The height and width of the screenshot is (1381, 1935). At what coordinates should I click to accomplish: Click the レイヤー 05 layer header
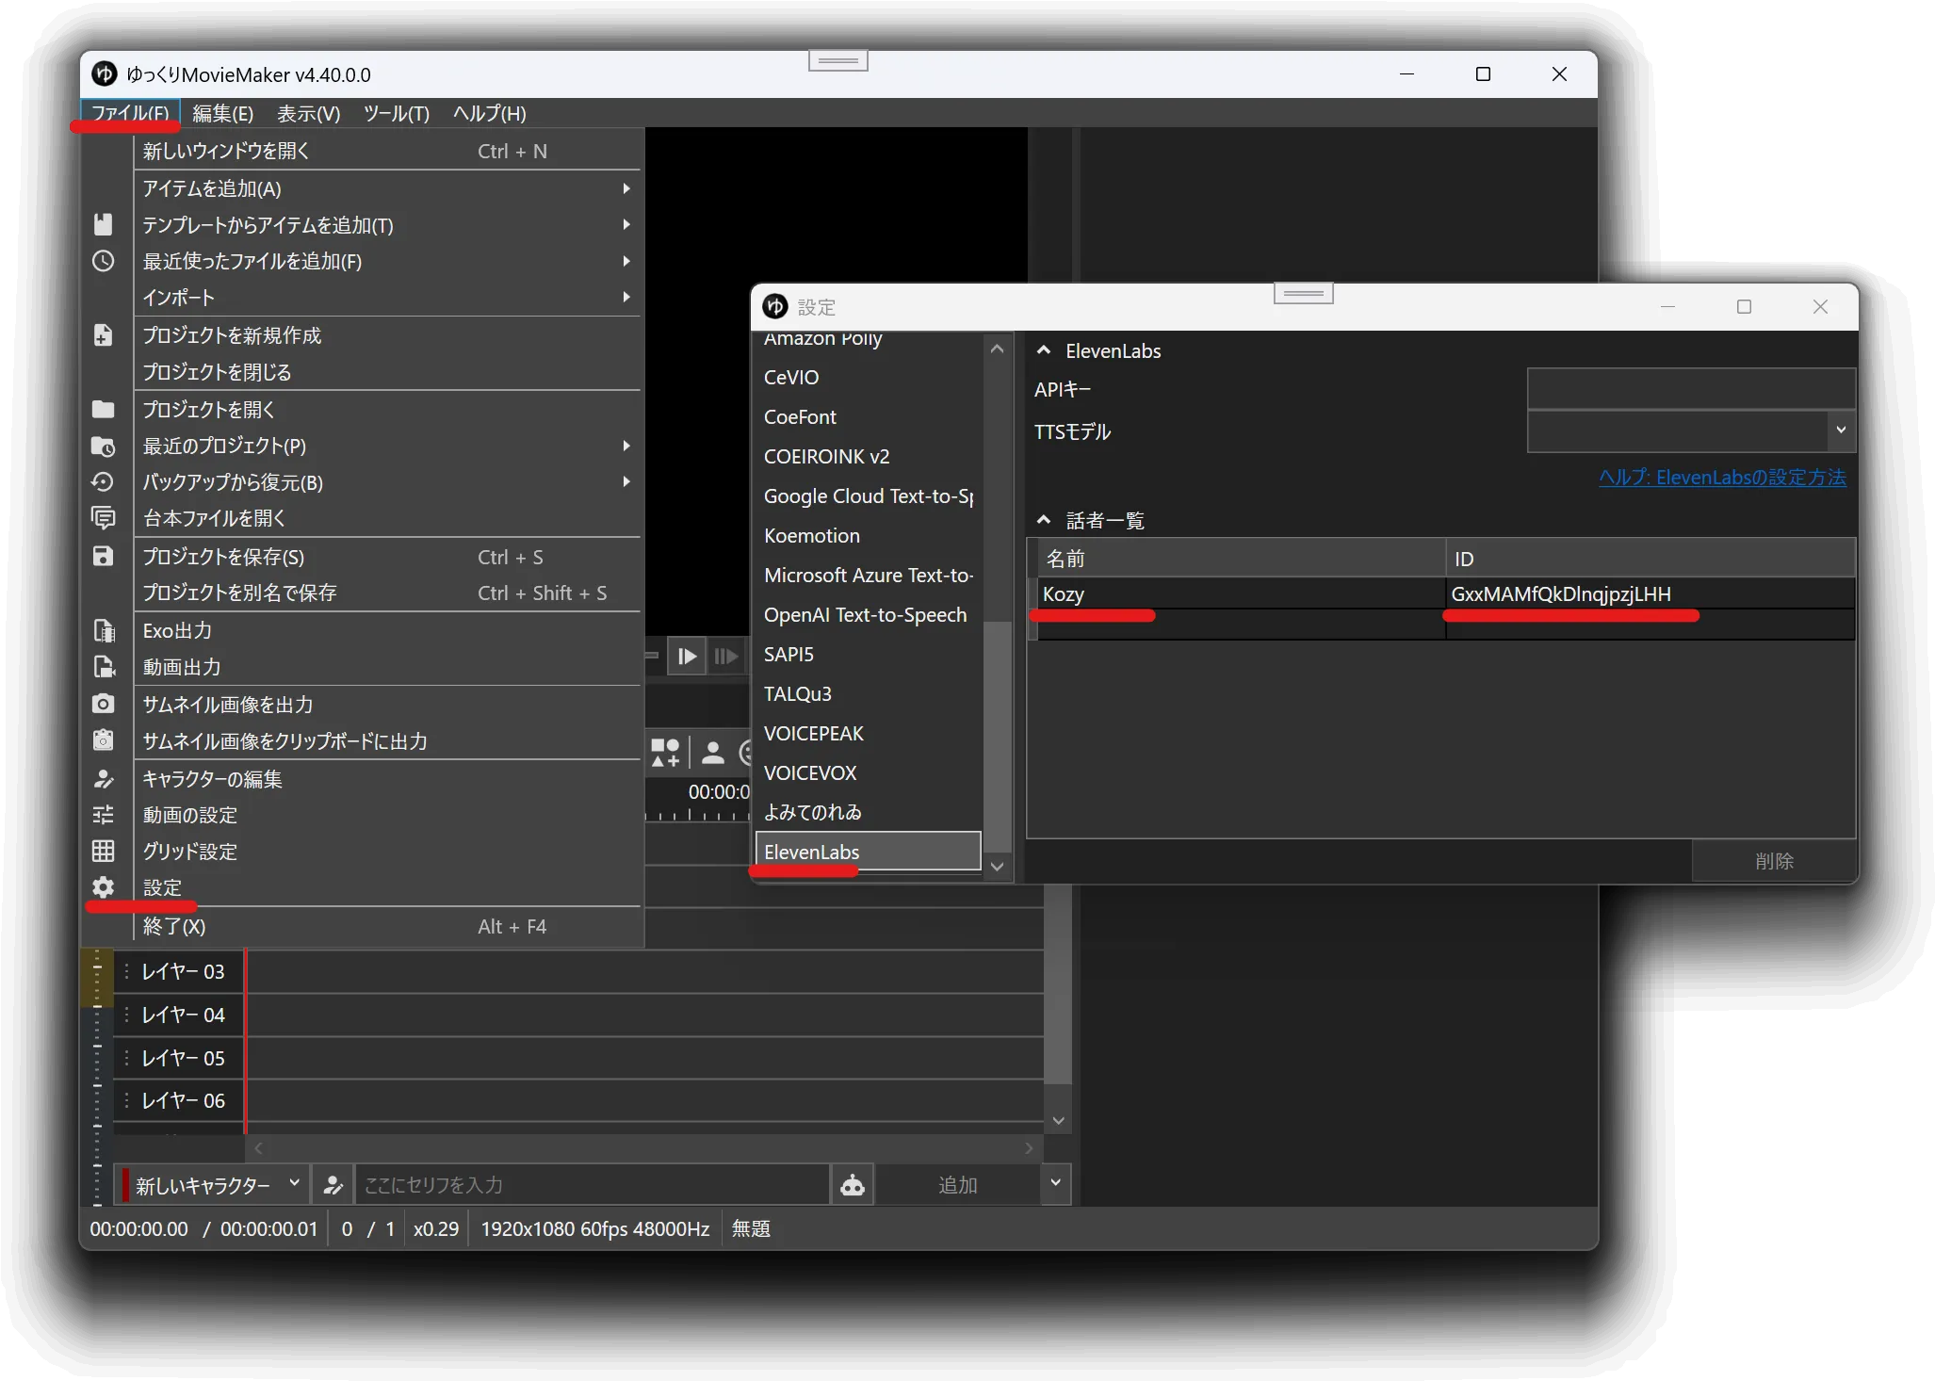click(179, 1058)
